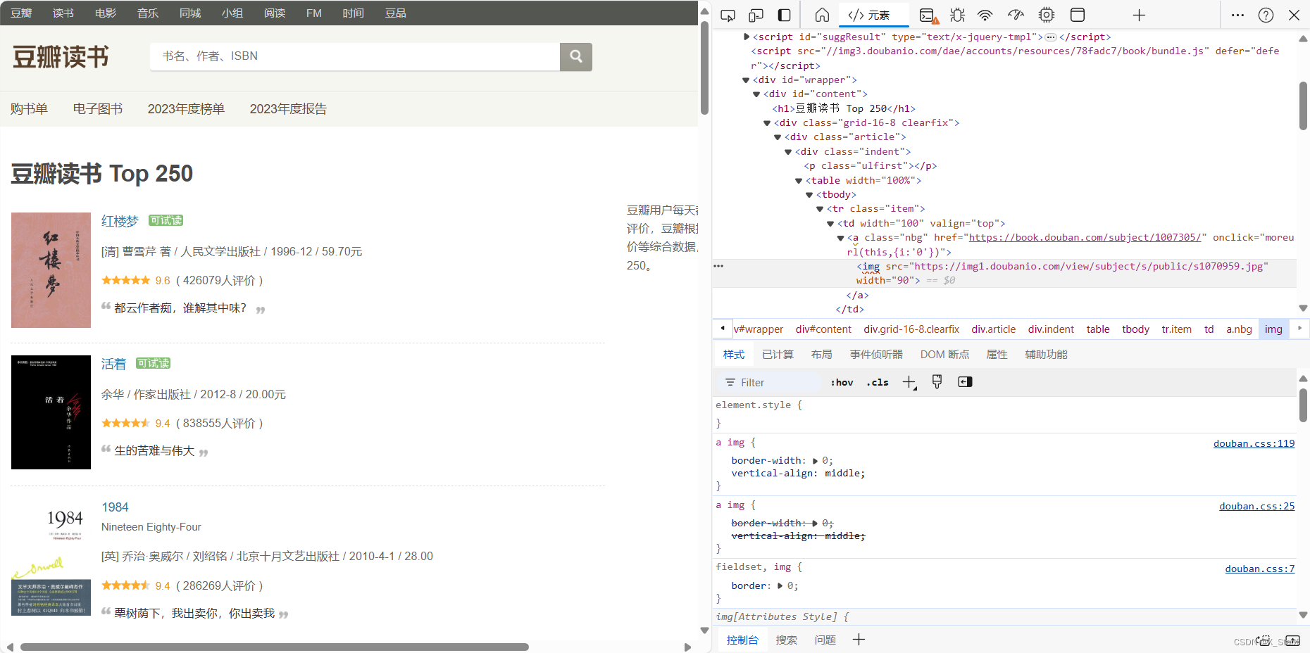Open the Performance gauge tool

coord(1016,15)
